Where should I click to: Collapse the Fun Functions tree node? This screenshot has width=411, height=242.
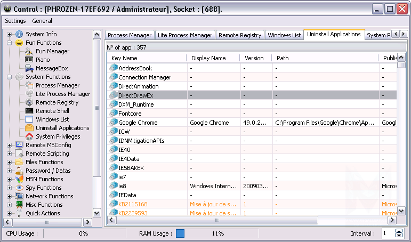pyautogui.click(x=10, y=43)
